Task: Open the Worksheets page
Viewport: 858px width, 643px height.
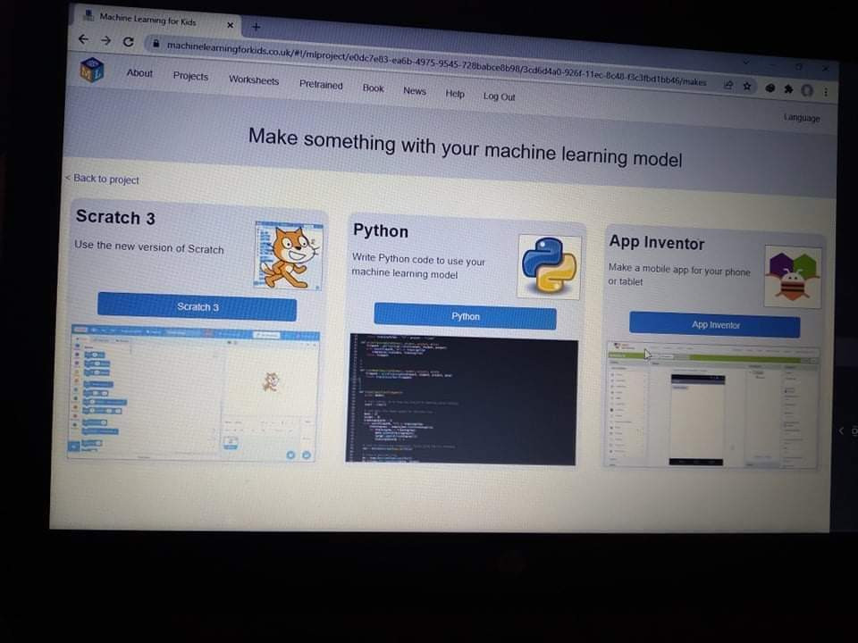Action: [254, 79]
